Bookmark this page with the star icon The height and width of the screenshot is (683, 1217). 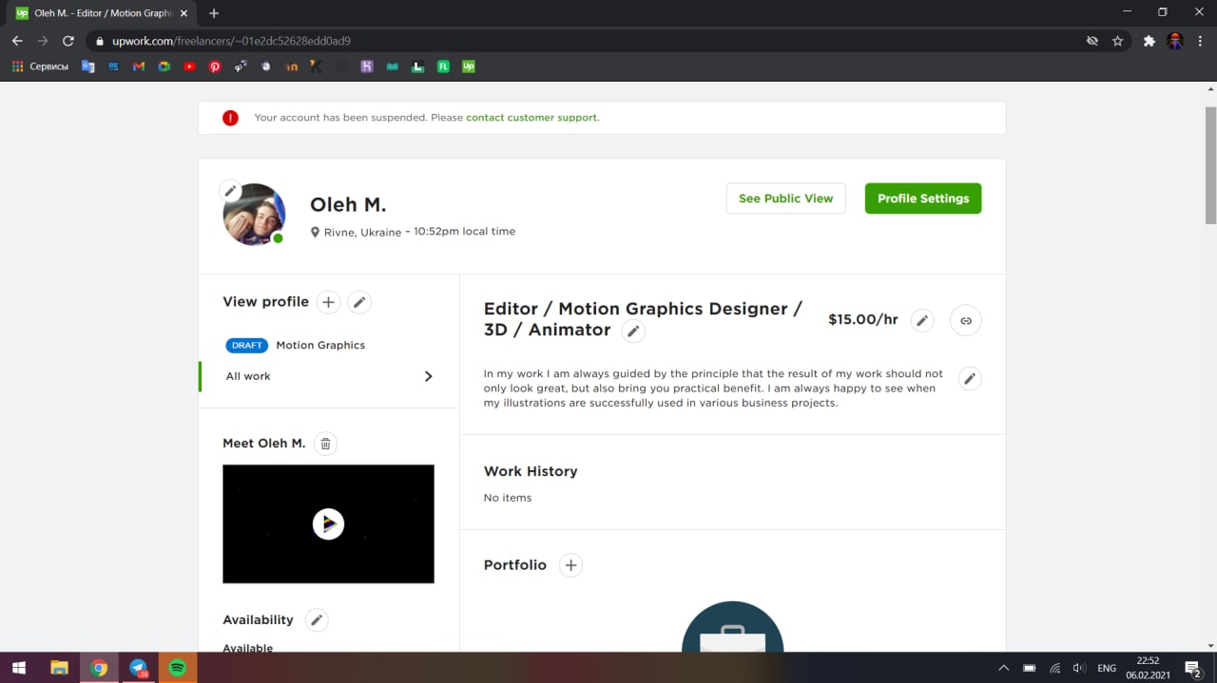point(1118,41)
